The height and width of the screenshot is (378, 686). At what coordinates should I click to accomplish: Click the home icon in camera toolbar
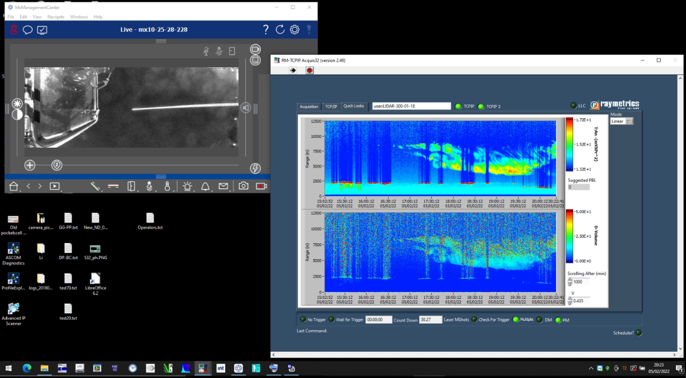(x=14, y=187)
